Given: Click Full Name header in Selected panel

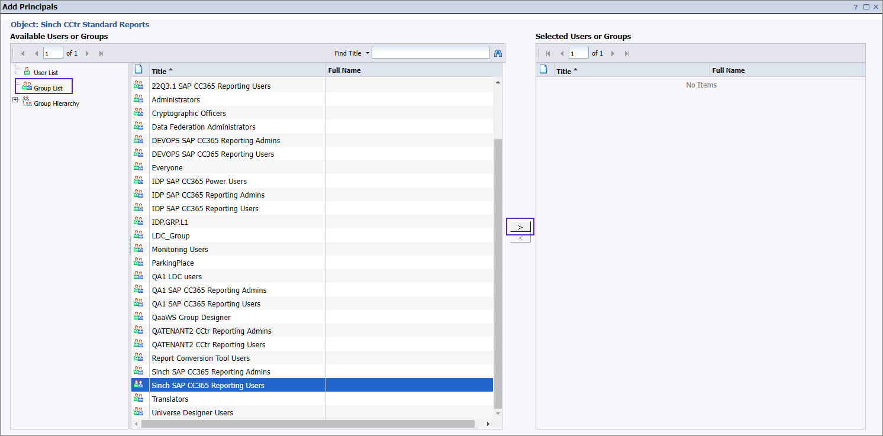Looking at the screenshot, I should (728, 70).
